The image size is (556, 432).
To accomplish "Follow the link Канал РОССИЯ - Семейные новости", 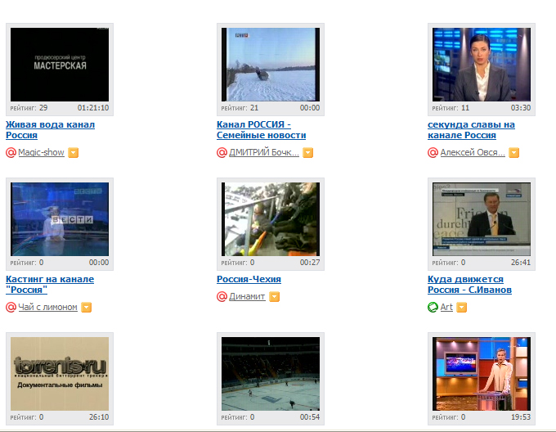I will click(x=262, y=130).
